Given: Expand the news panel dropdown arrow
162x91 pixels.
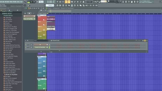Looking at the screenshot, I should (153, 2).
